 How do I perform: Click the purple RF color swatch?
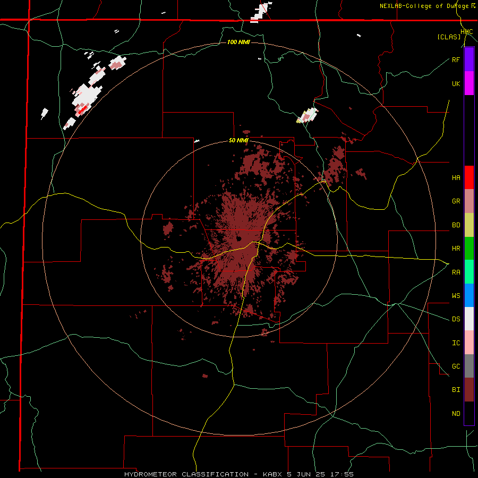point(469,59)
